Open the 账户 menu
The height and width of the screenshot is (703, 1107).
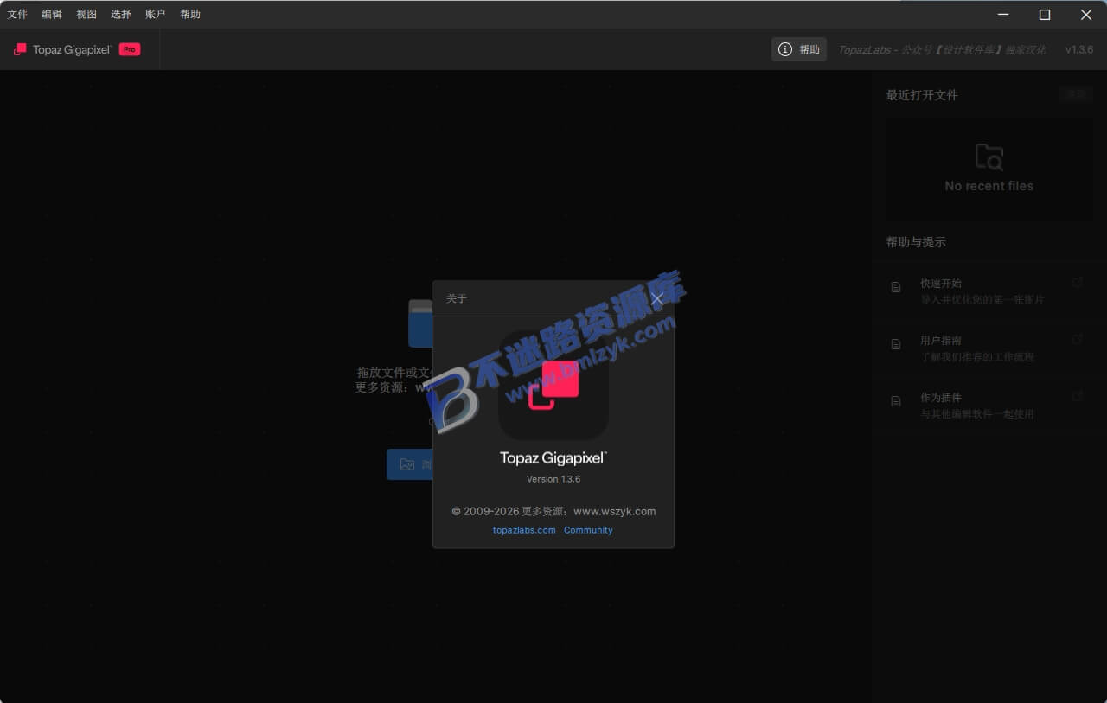coord(156,15)
